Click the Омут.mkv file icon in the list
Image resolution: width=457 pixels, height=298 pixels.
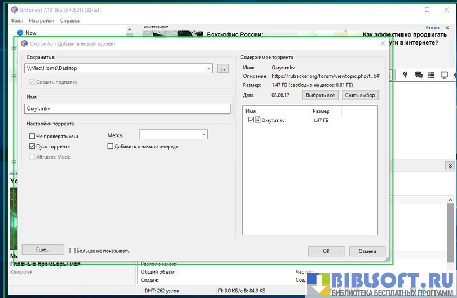(257, 120)
